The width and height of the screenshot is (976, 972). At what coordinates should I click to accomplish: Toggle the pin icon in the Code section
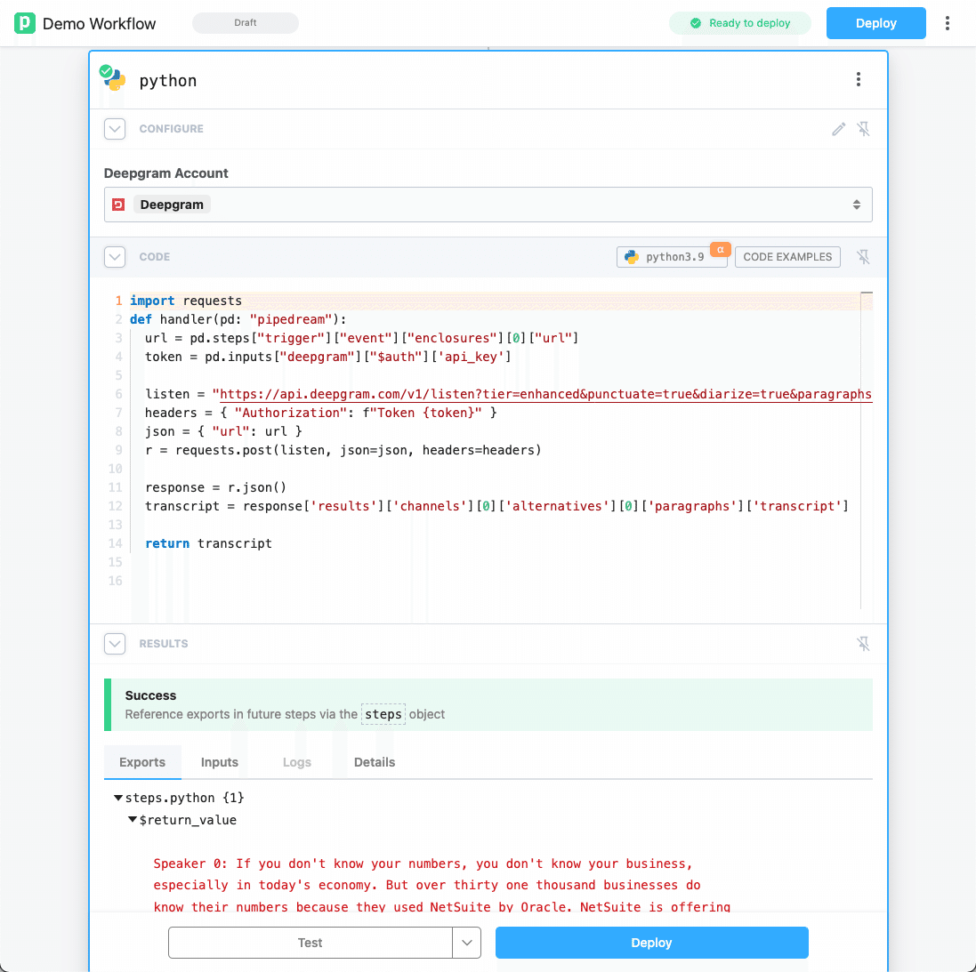pos(863,257)
